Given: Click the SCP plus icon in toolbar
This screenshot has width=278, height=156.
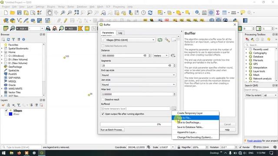Looking at the screenshot, I should tap(87, 29).
